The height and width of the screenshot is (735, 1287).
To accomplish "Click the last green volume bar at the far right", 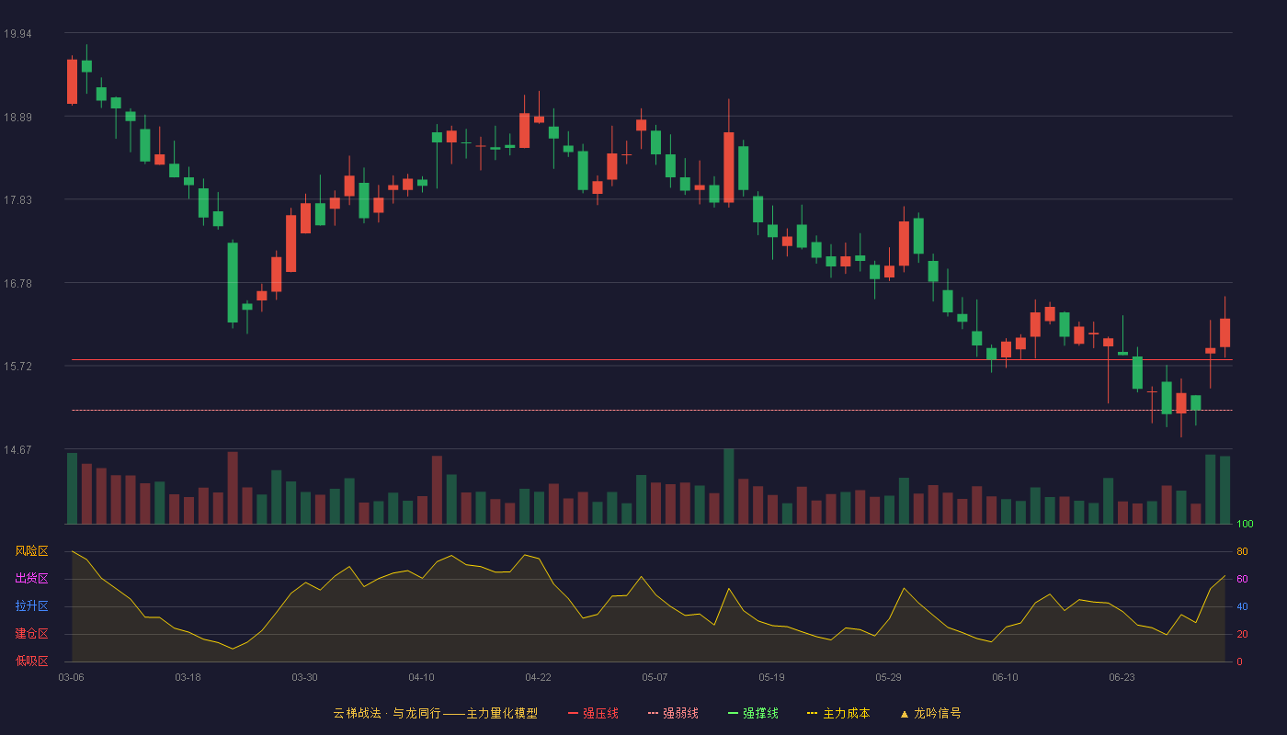I will [x=1224, y=490].
